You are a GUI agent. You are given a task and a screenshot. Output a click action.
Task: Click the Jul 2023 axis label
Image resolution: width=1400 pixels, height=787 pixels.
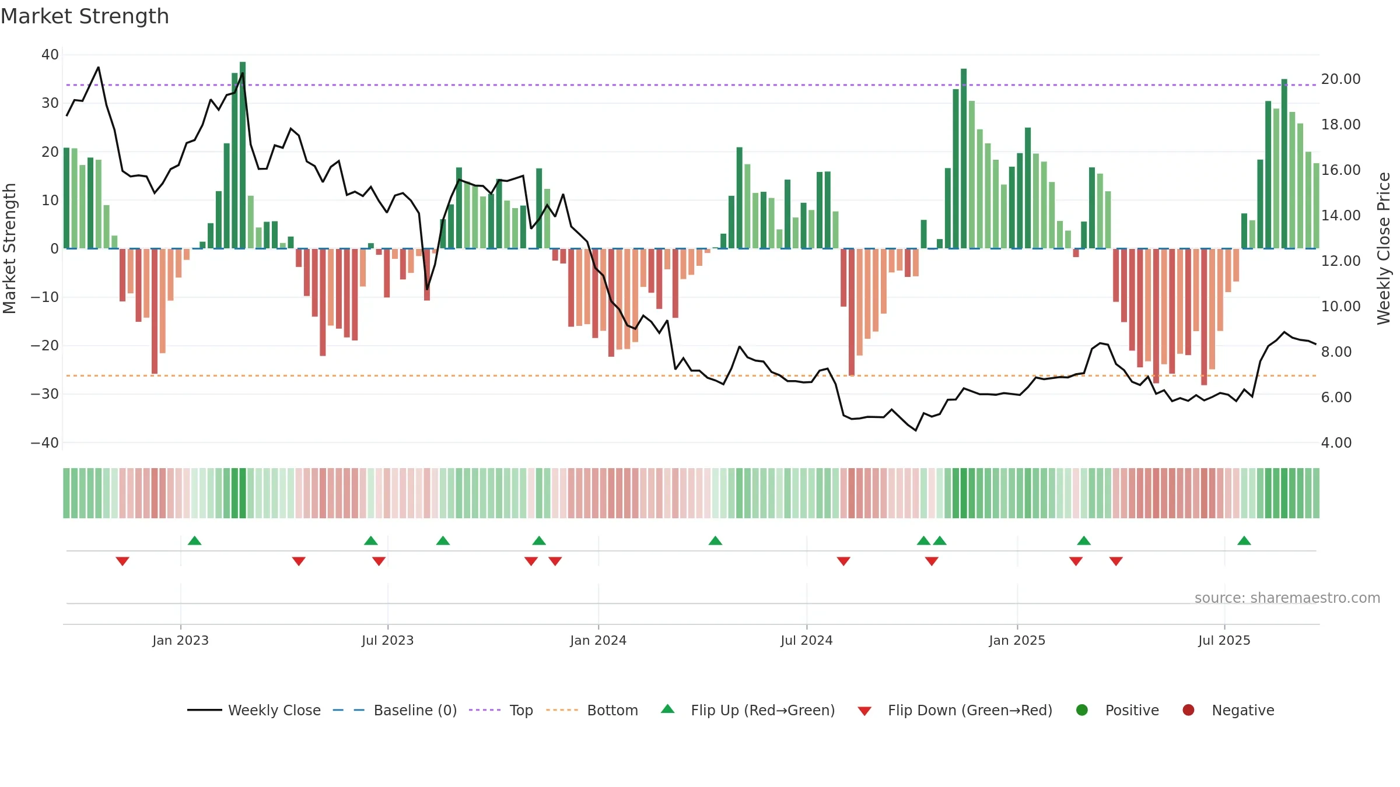click(387, 640)
